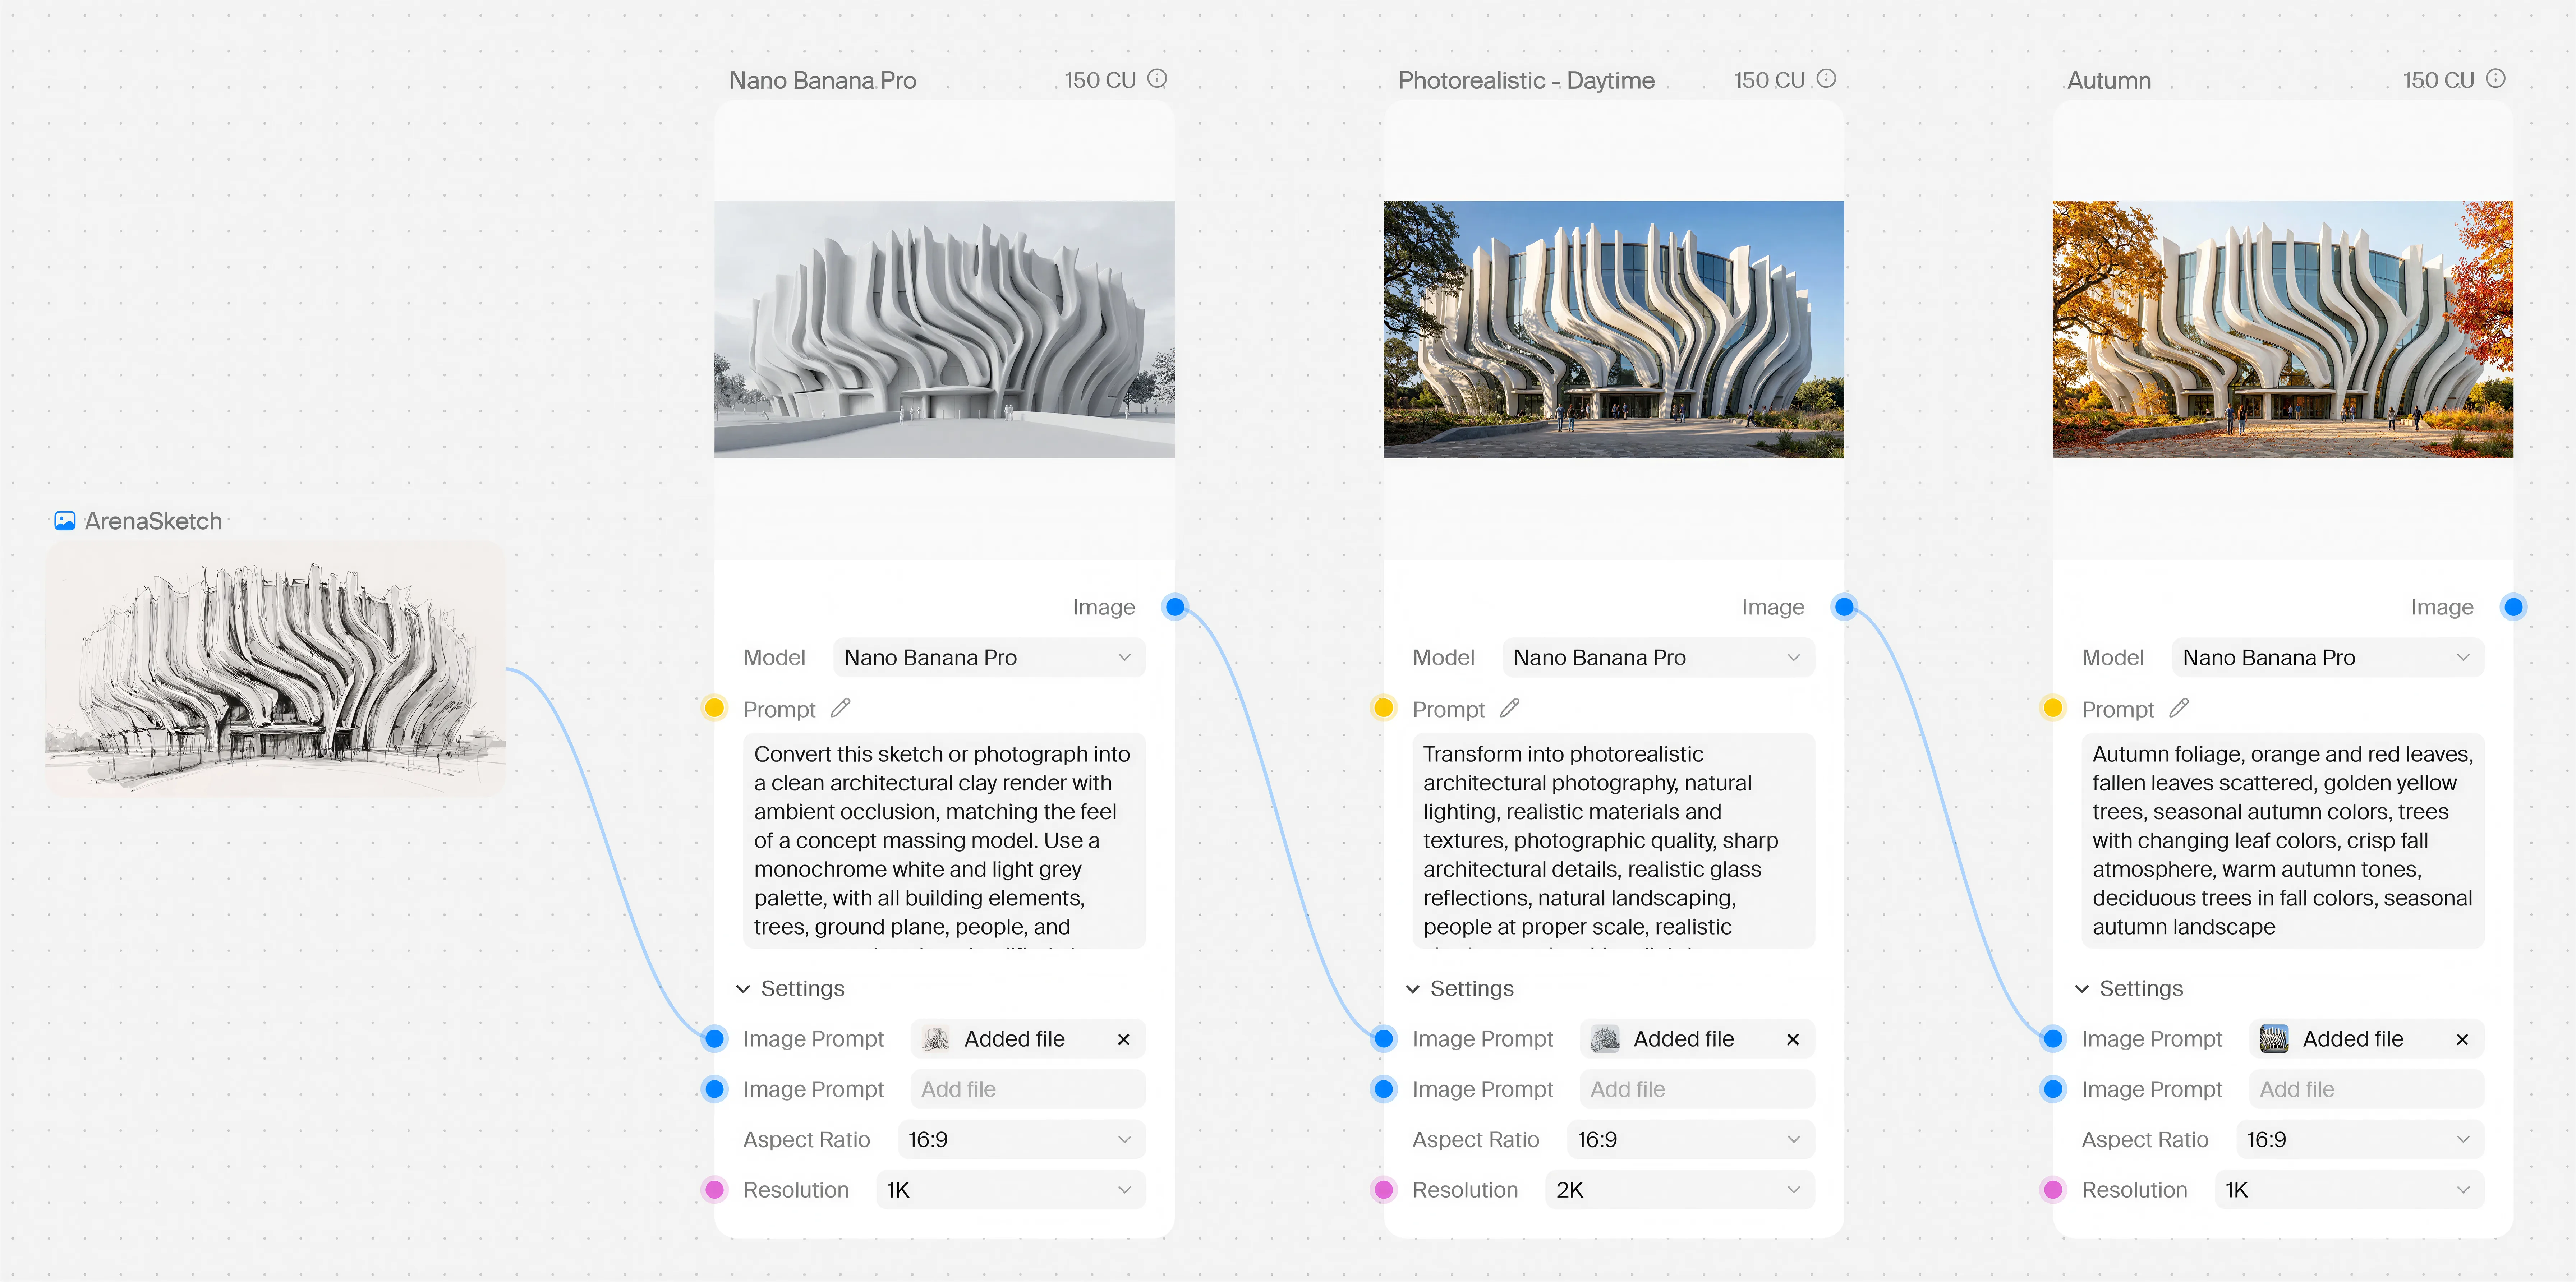Edit prompt pencil icon in Photorealistic - Daytime node
This screenshot has width=2576, height=1282.
1510,708
